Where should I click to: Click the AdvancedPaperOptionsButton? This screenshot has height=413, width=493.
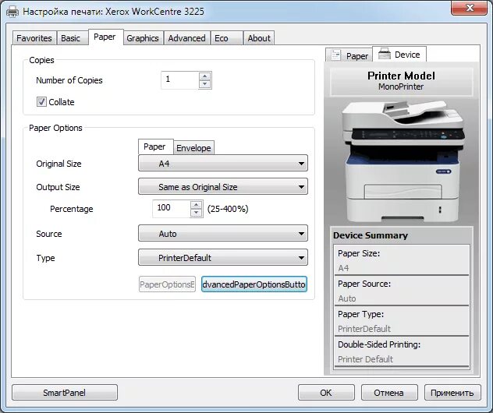254,284
